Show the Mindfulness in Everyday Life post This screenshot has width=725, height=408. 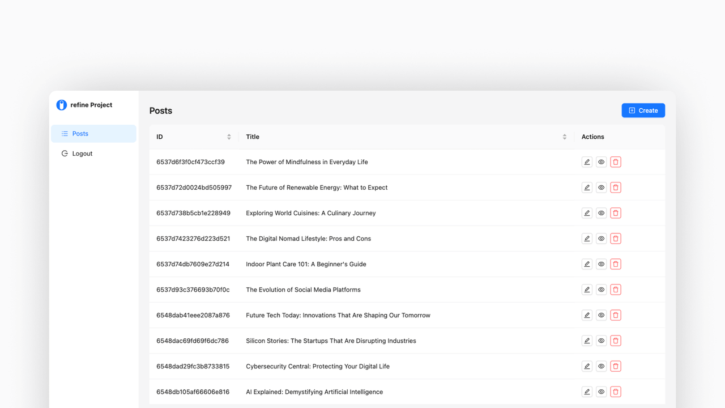click(x=601, y=162)
